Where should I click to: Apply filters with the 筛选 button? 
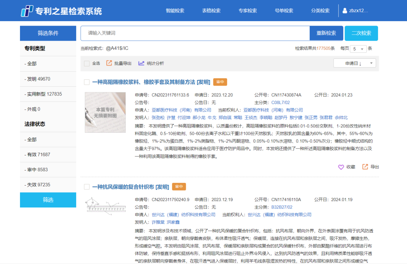coord(48,200)
